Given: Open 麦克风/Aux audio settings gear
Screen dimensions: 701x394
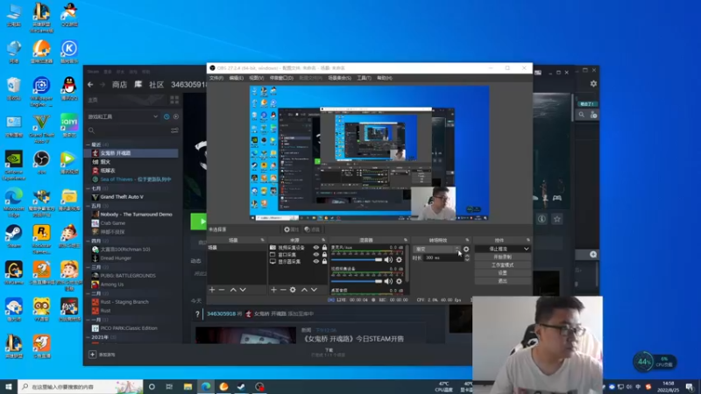Looking at the screenshot, I should [399, 259].
